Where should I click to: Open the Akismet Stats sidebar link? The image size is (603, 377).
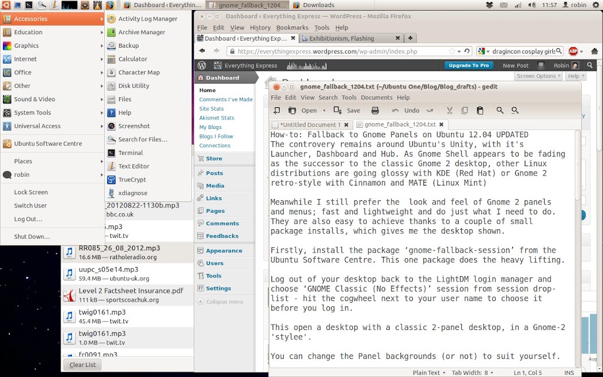pos(217,118)
